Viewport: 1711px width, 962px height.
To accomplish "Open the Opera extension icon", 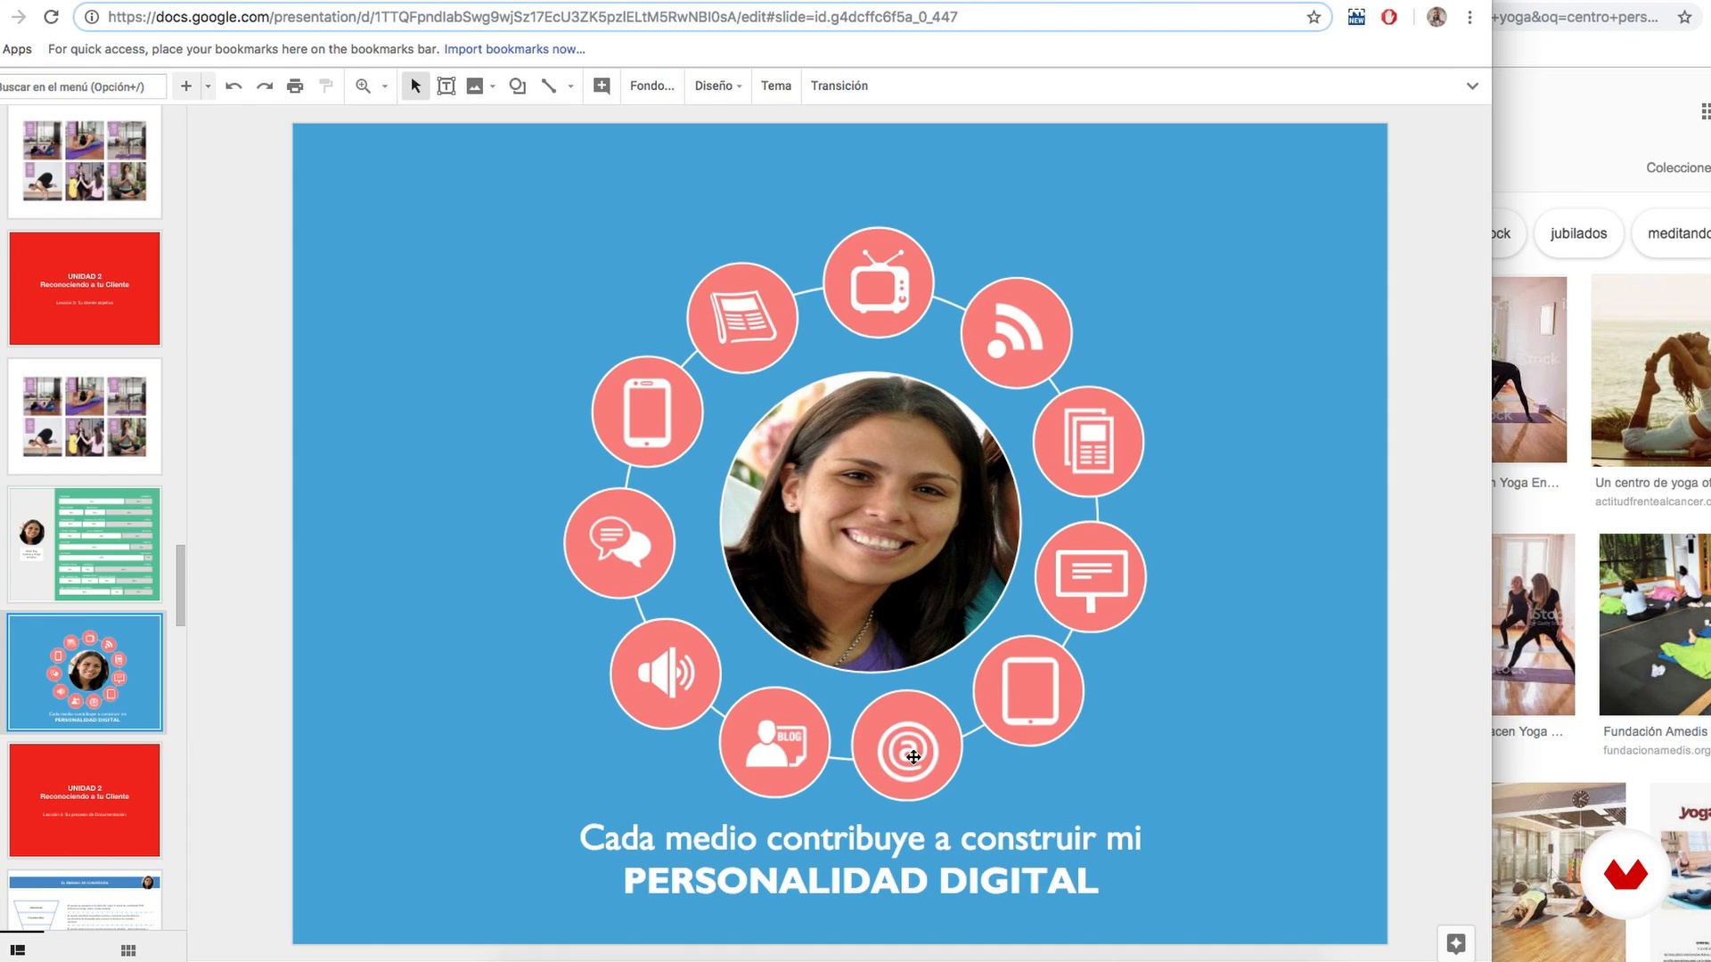I will tap(1388, 17).
